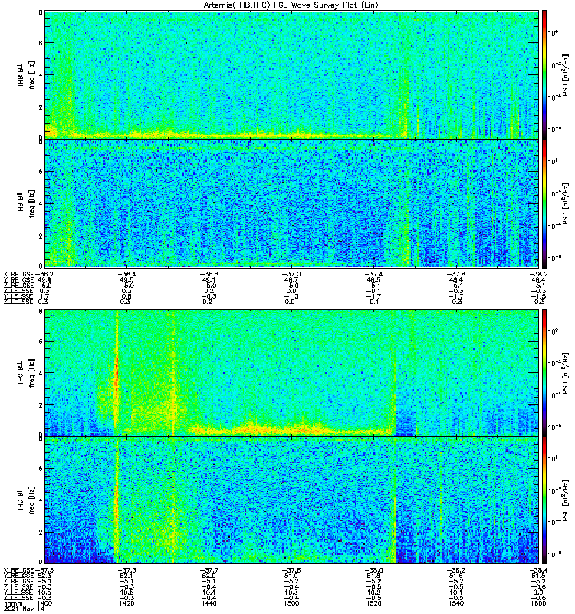Click the 1400 time tick label
Screen dimensions: 575x614
(x=44, y=603)
